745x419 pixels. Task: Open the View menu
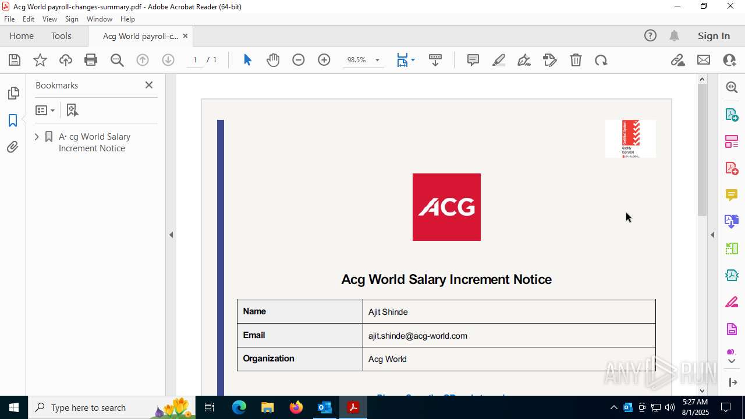pos(50,19)
